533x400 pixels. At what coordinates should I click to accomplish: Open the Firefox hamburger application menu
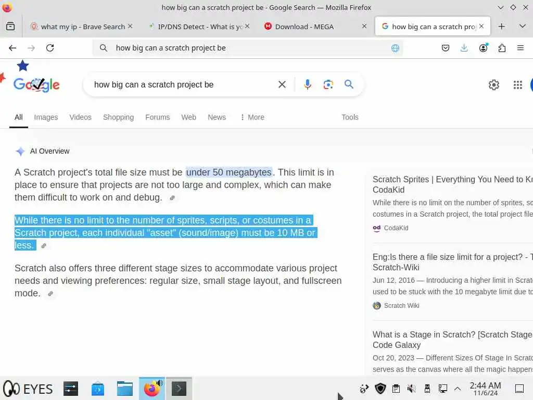coord(521,48)
